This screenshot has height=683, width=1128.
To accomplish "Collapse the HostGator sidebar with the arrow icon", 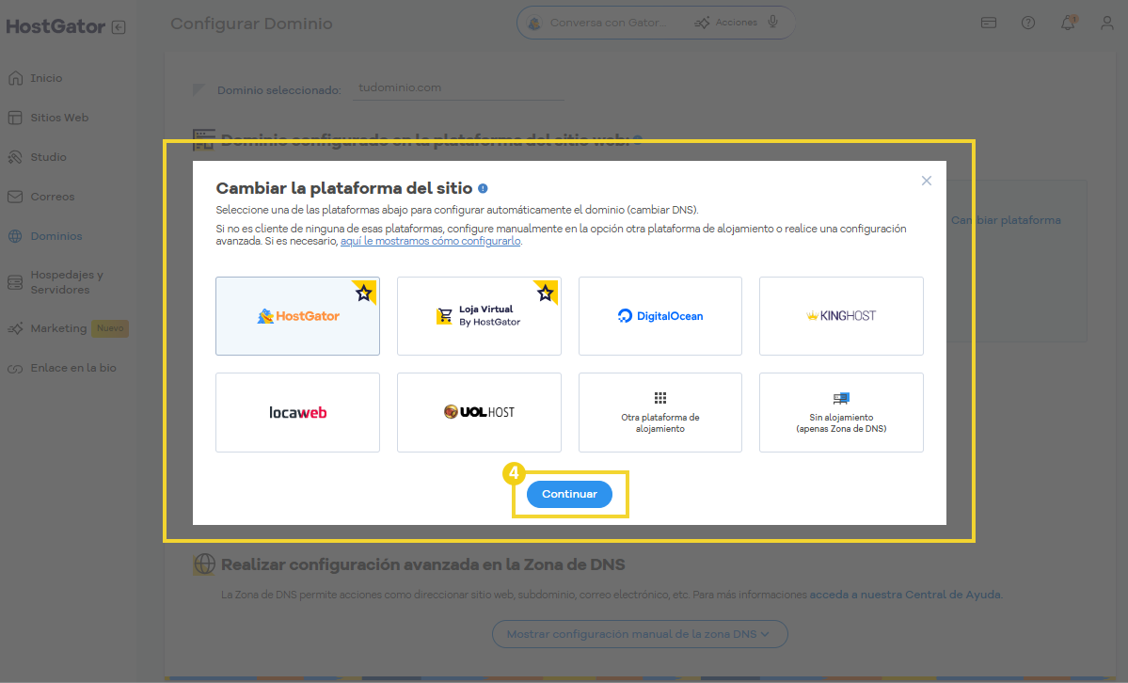I will 119,27.
